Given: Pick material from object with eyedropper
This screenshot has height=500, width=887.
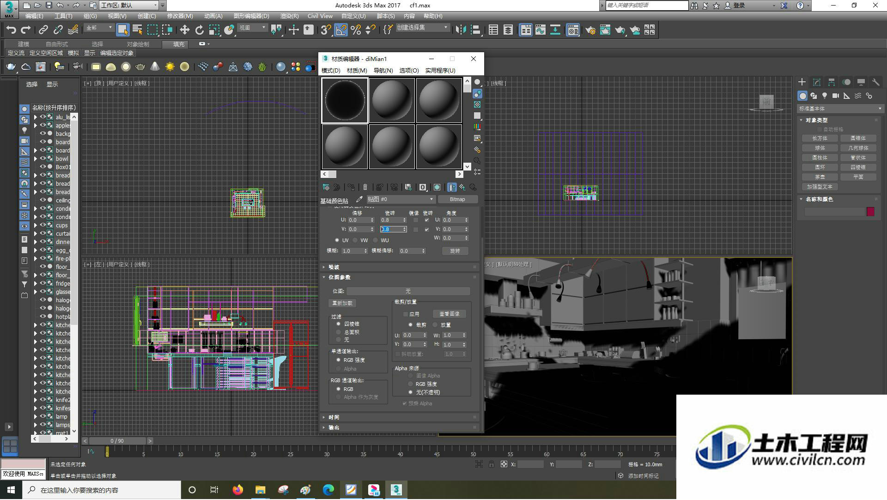Looking at the screenshot, I should click(x=359, y=199).
